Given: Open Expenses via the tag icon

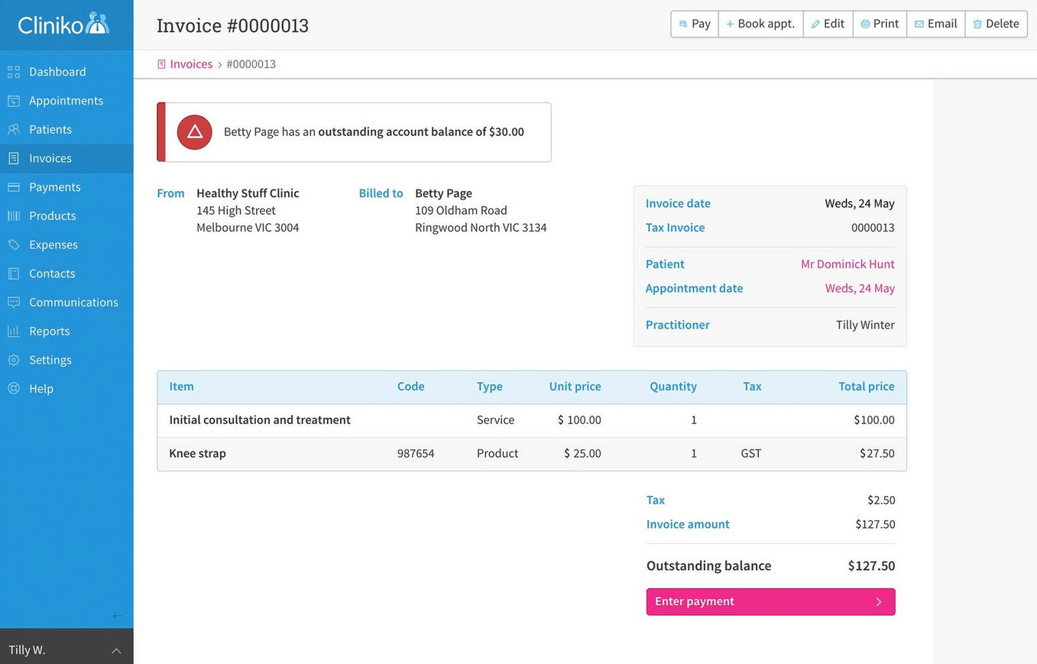Looking at the screenshot, I should click(13, 245).
